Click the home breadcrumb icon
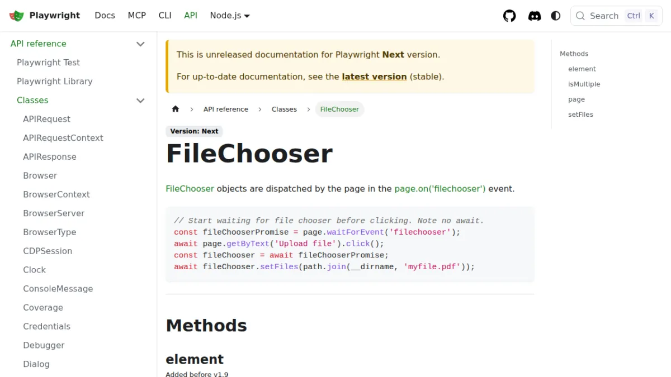The width and height of the screenshot is (671, 377). (x=176, y=109)
